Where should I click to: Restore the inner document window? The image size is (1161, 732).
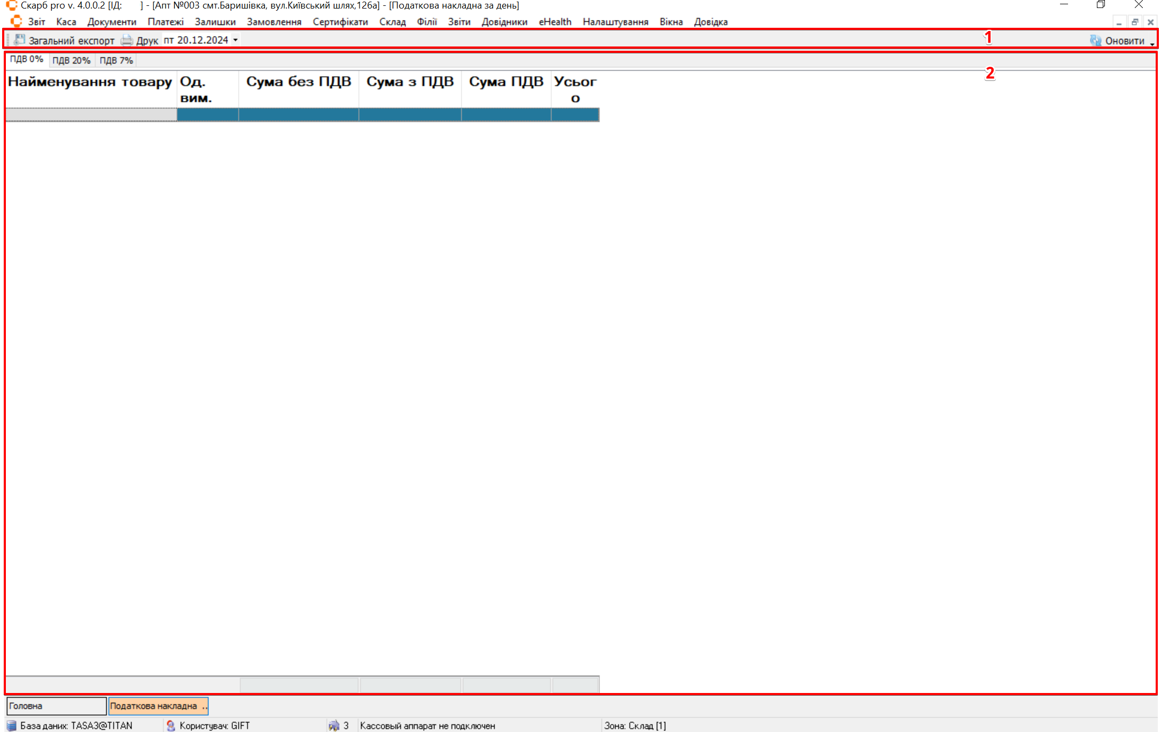1134,22
